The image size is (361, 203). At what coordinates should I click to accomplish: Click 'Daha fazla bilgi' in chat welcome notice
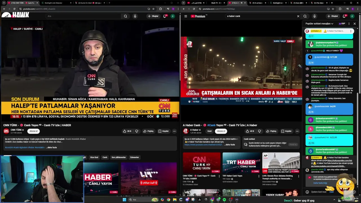tap(320, 183)
